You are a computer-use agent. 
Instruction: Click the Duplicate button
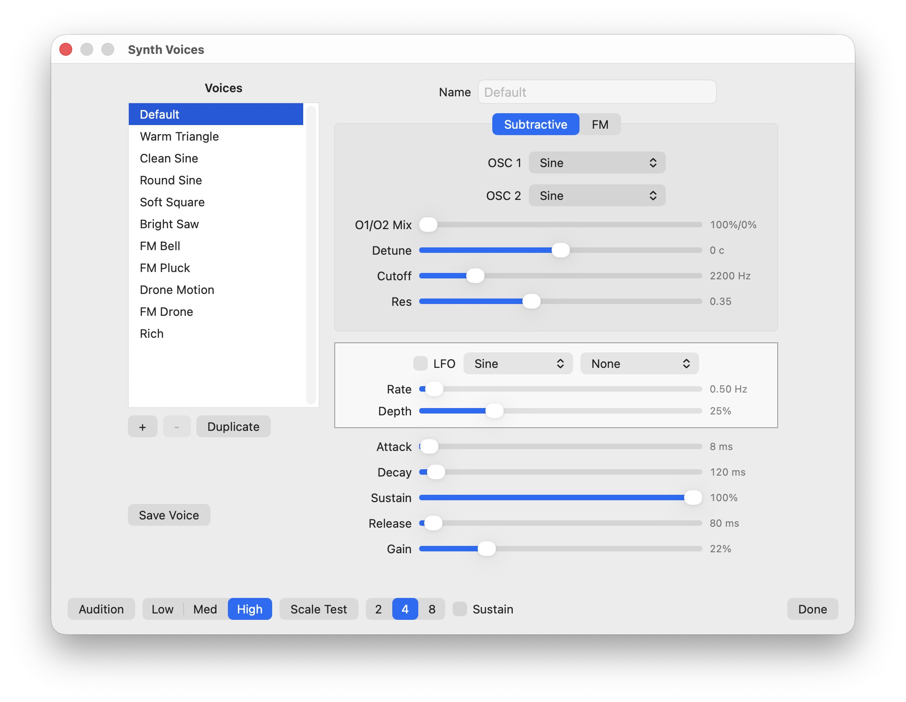[x=233, y=427]
